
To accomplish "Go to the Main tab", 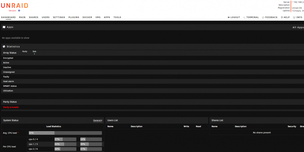I will pos(22,17).
